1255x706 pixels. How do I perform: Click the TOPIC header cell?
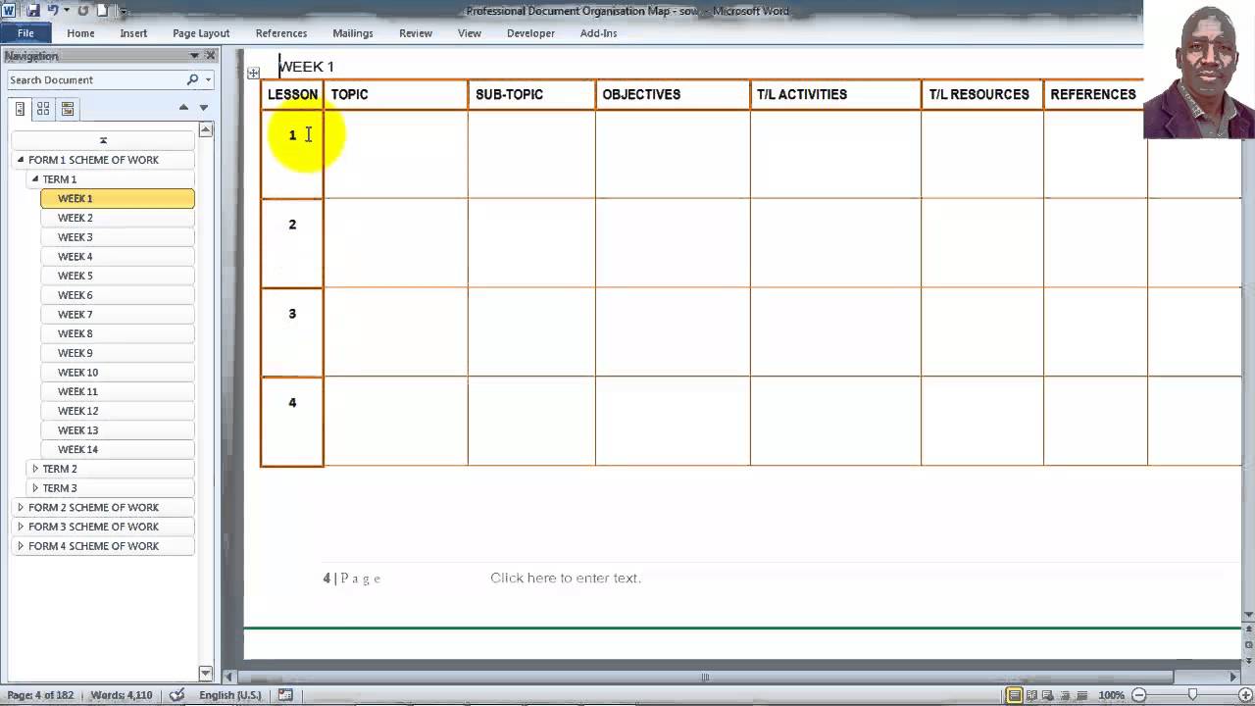point(396,95)
